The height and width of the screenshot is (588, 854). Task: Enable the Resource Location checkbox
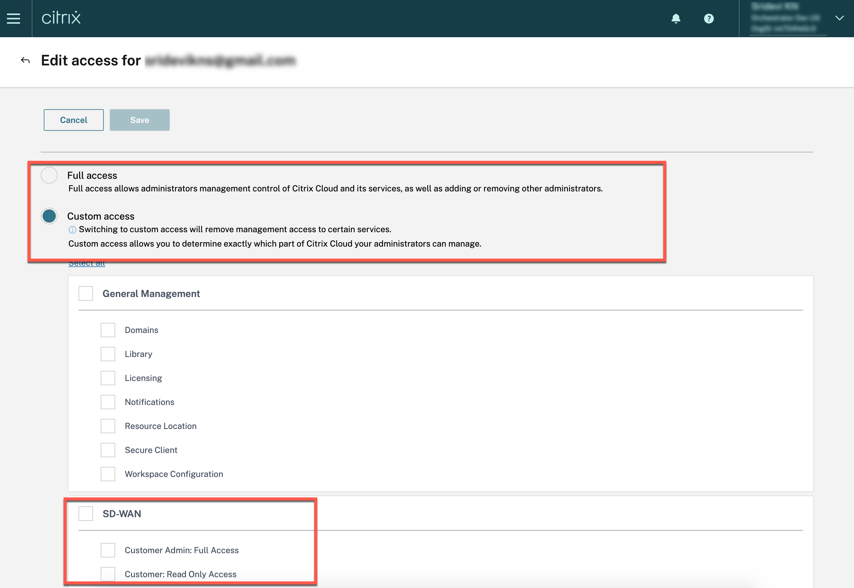pos(108,426)
